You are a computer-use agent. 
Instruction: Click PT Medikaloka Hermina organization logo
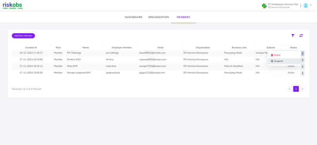pyautogui.click(x=264, y=6)
